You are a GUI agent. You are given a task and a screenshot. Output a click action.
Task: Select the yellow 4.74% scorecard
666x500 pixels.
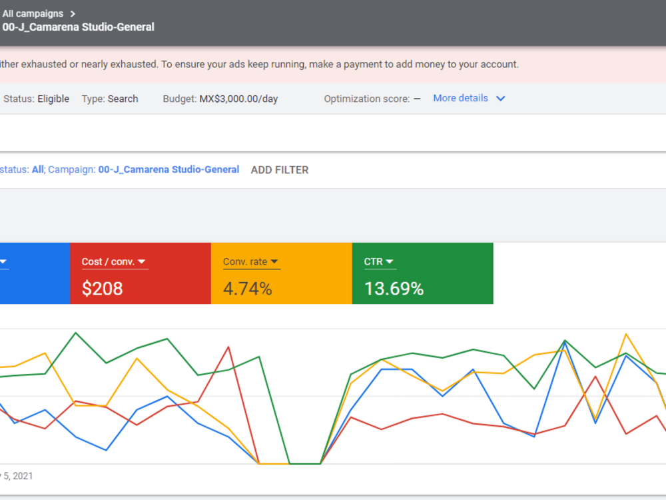pyautogui.click(x=282, y=273)
